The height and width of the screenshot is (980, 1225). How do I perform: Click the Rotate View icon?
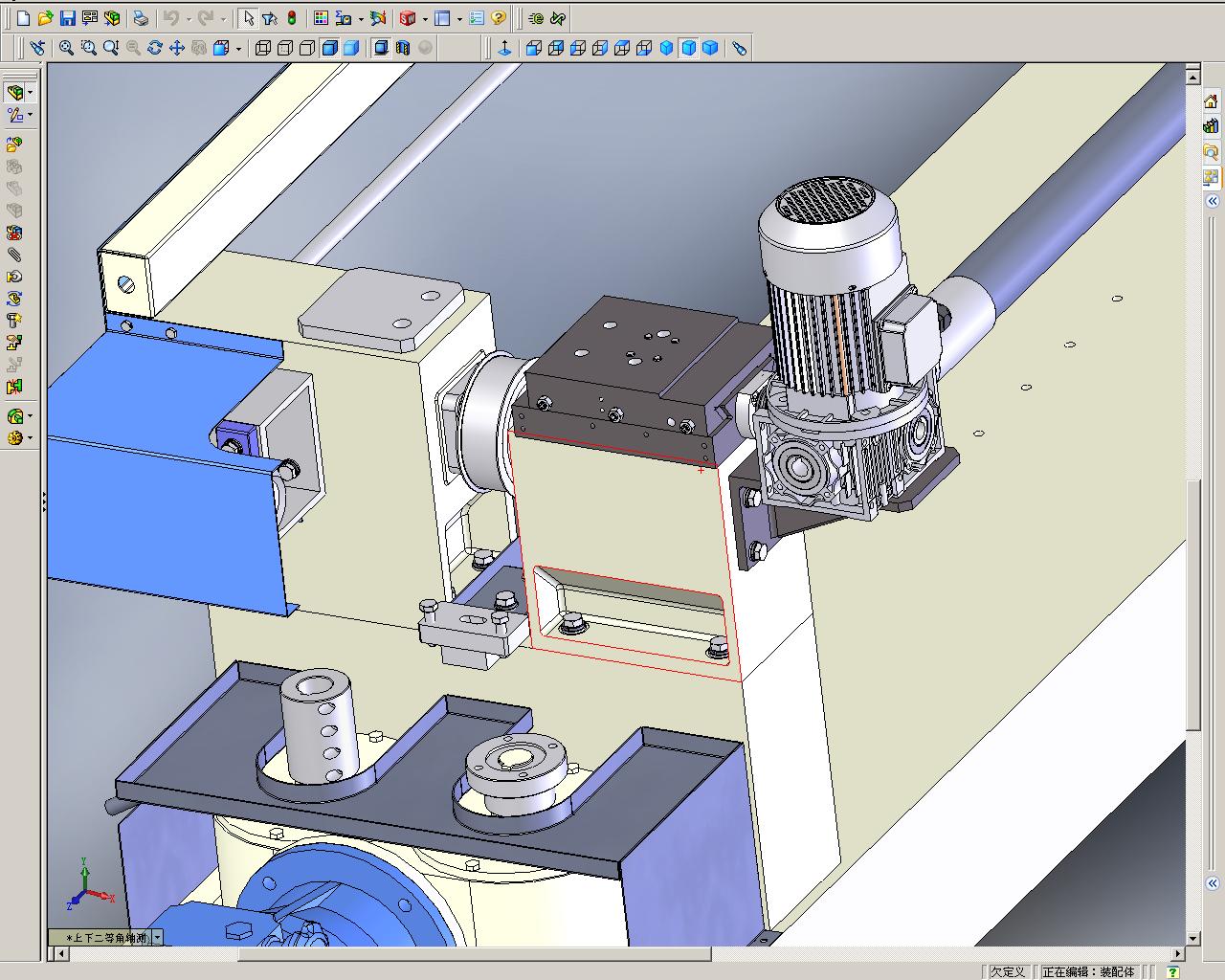[x=155, y=48]
